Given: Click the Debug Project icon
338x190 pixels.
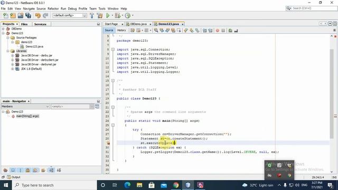Looking at the screenshot, I should (x=118, y=15).
